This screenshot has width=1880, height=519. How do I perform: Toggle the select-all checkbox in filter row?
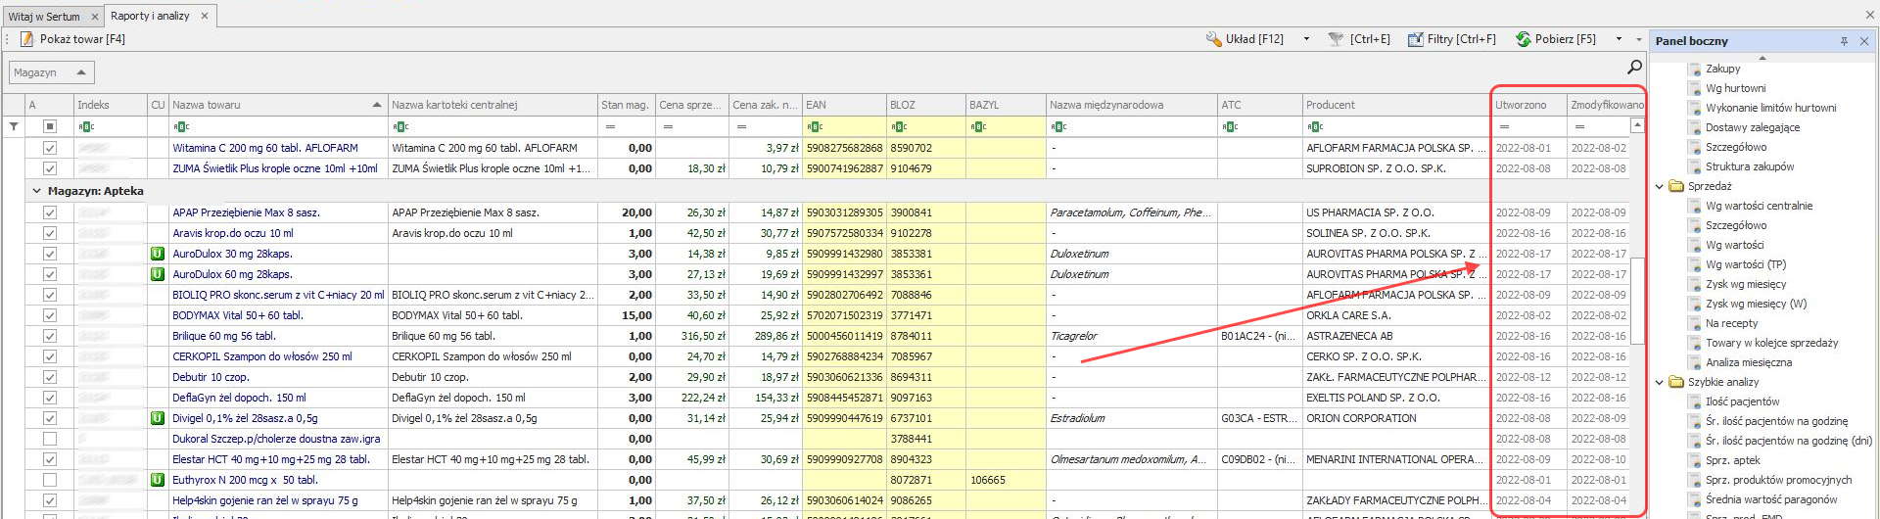point(50,126)
